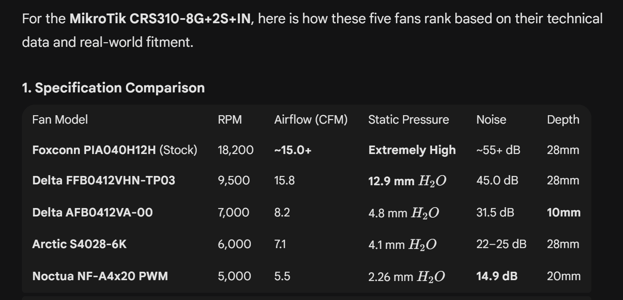Select the Delta AFB0412VA-00 fan name
The height and width of the screenshot is (300, 623).
coord(92,212)
